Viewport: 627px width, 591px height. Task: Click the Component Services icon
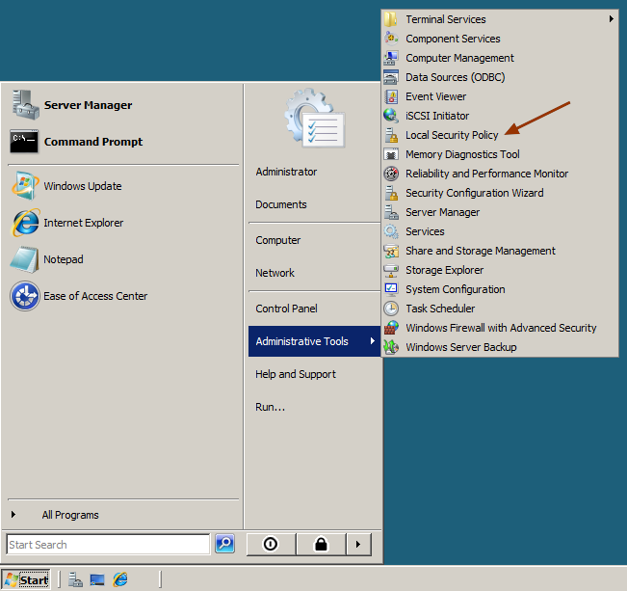391,39
